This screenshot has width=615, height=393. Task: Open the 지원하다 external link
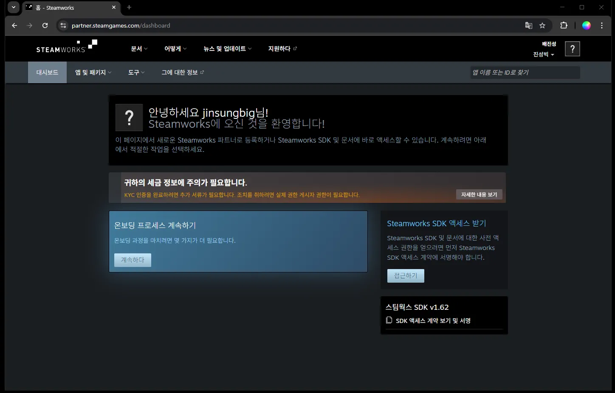[x=282, y=49]
